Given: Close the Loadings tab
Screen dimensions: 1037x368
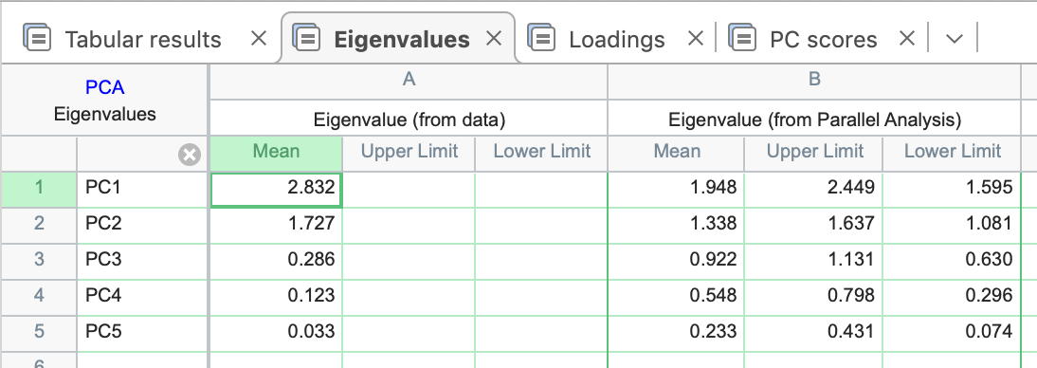Looking at the screenshot, I should (695, 39).
